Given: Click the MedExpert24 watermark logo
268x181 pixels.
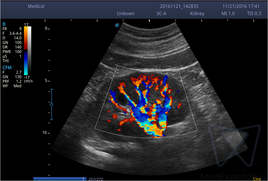Looking at the screenshot, I should [234, 147].
